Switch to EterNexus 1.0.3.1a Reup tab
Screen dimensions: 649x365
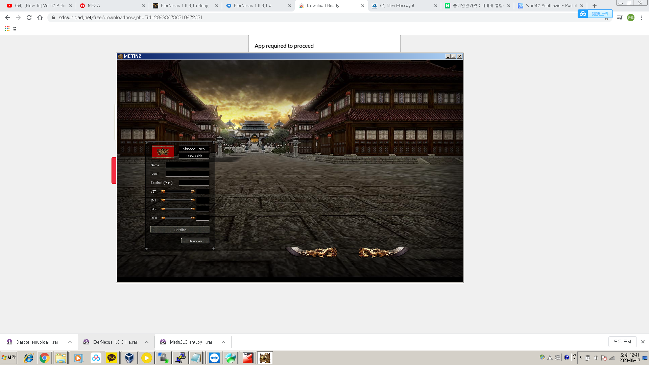(185, 6)
